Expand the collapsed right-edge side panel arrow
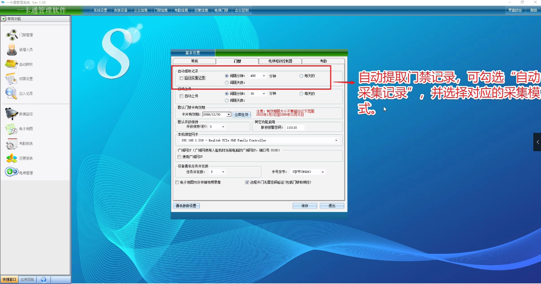The width and height of the screenshot is (541, 284). (x=537, y=142)
